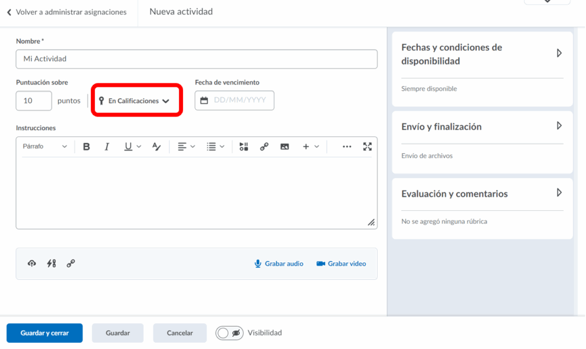Apply italic formatting in the instructions editor
Screen dimensions: 586x349
pos(106,147)
